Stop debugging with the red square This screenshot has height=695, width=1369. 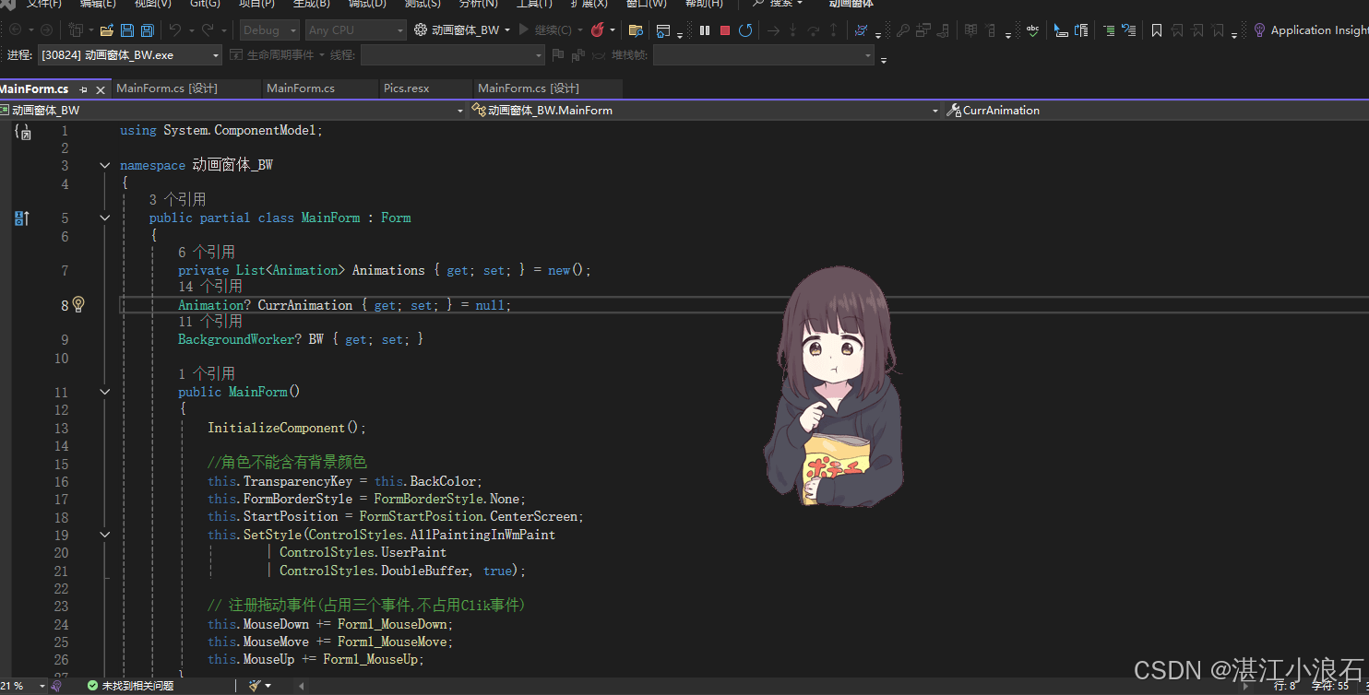coord(725,30)
